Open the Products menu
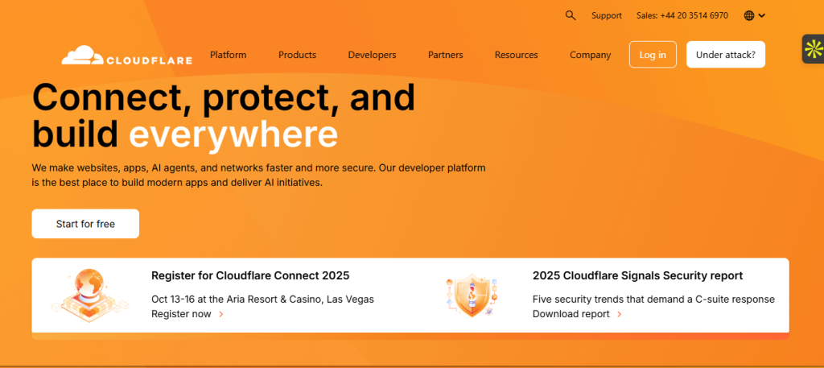The height and width of the screenshot is (368, 824). pyautogui.click(x=298, y=55)
